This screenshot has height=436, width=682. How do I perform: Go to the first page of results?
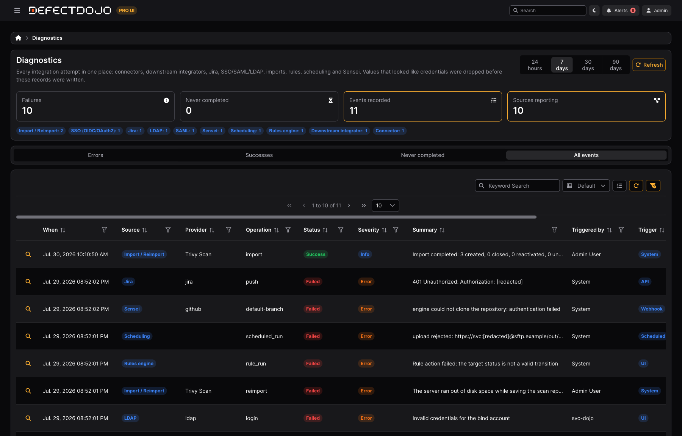pos(289,205)
